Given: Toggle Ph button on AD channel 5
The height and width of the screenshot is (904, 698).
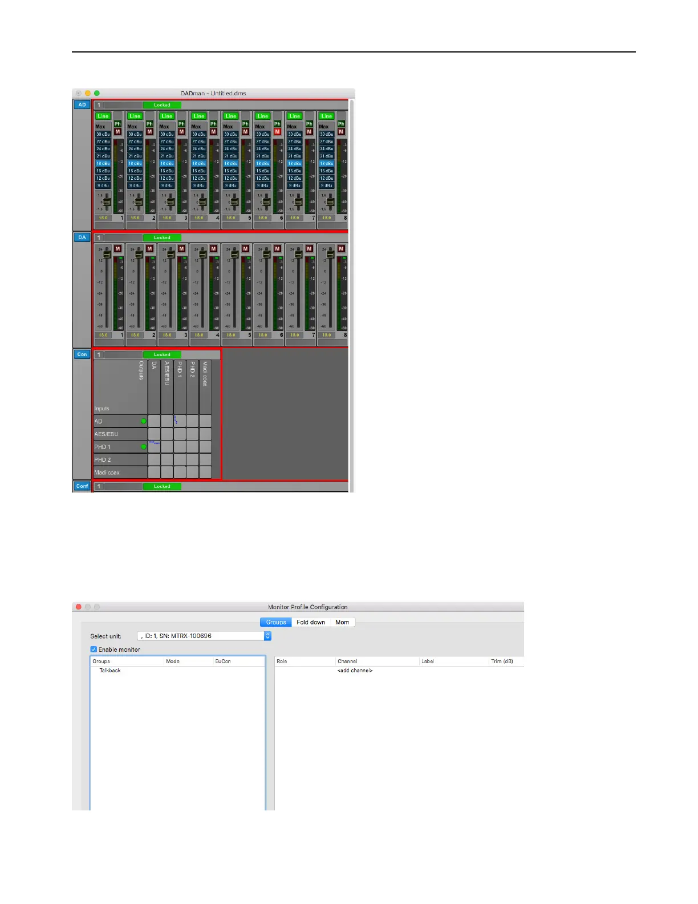Looking at the screenshot, I should (x=246, y=124).
